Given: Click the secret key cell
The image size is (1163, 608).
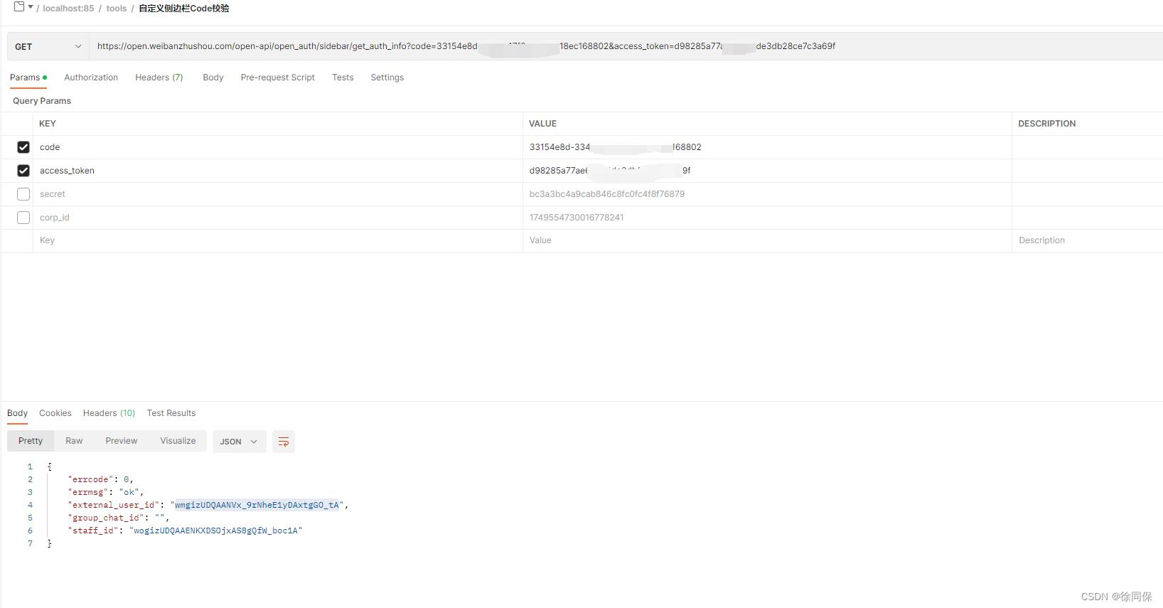Looking at the screenshot, I should click(278, 194).
